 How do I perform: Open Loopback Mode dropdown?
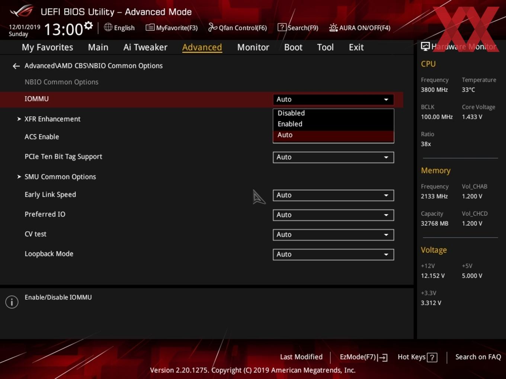[x=333, y=254]
